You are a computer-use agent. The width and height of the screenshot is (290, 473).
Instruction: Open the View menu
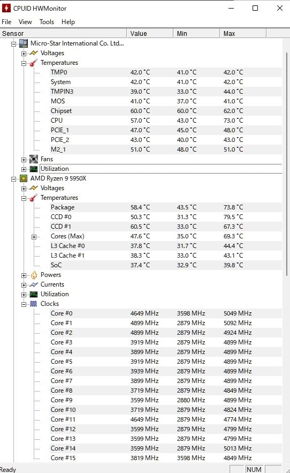point(25,22)
